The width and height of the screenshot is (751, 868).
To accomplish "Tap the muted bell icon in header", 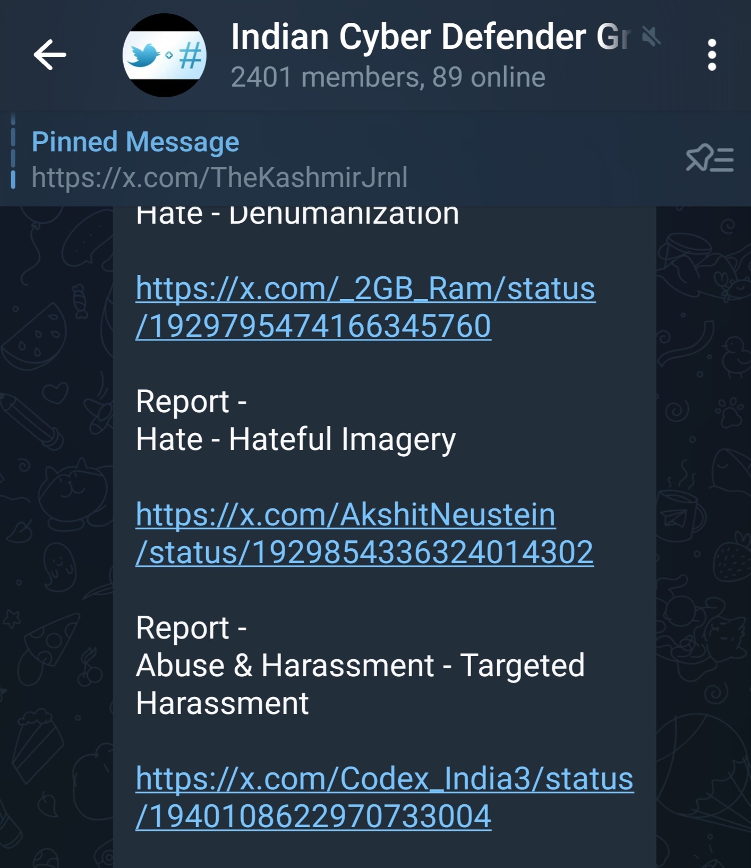I will click(x=651, y=37).
